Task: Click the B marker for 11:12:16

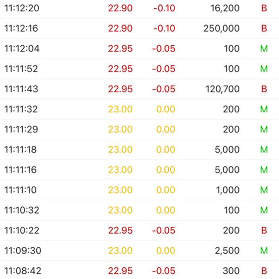Action: pyautogui.click(x=264, y=28)
